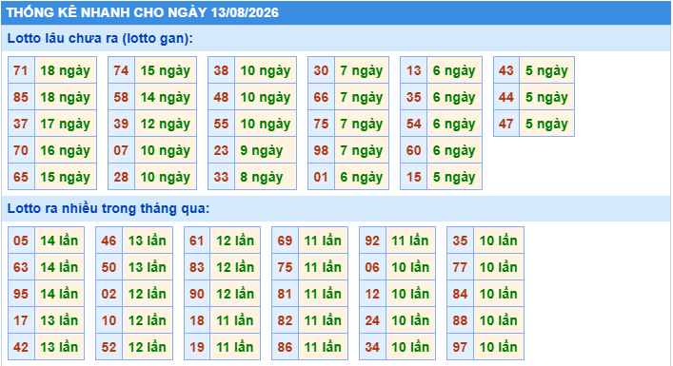Select lotto gan number 13
Viewport: 673px width, 366px height.
414,70
